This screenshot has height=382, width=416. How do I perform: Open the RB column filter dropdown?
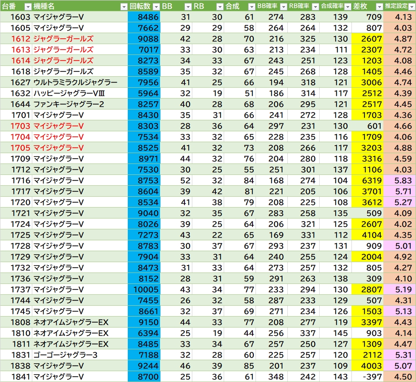[220, 7]
